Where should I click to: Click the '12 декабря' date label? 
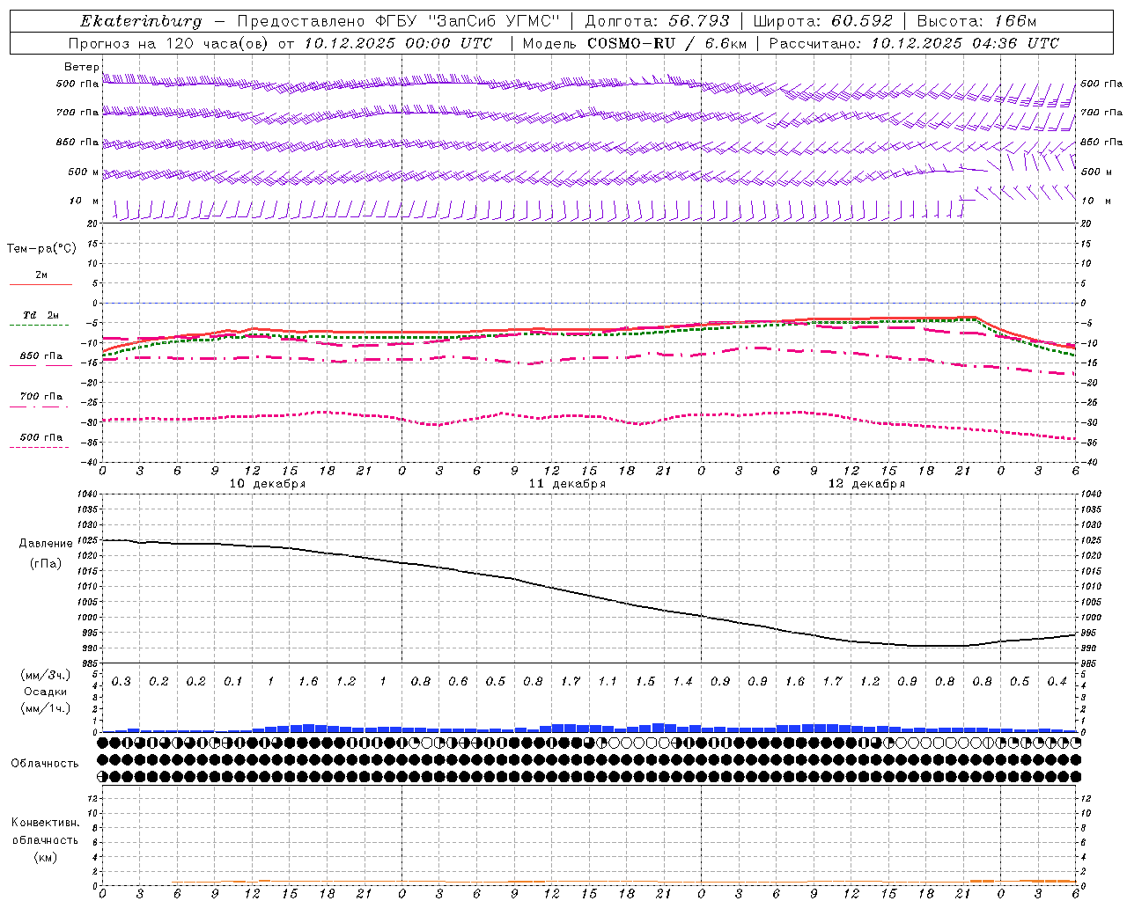coord(866,484)
